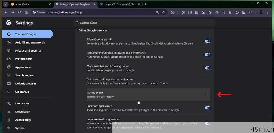Click the browser Forward arrow
The height and width of the screenshot is (133, 274).
[x=13, y=12]
